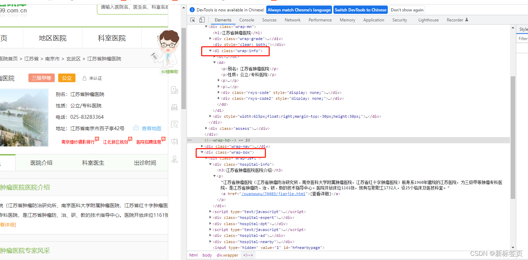Screen dimensions: 528x260
Task: Click the search document icon in page sidebar
Action: (x=174, y=124)
